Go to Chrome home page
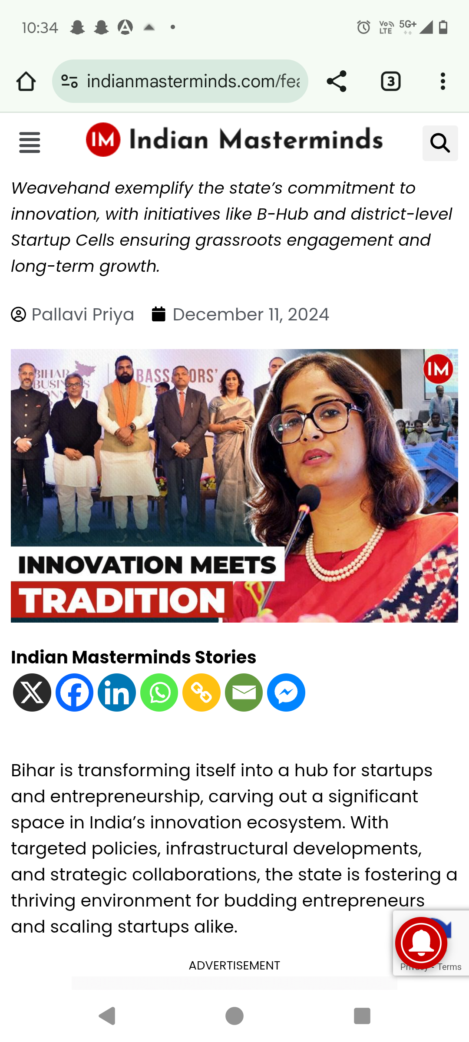469x1042 pixels. click(26, 81)
